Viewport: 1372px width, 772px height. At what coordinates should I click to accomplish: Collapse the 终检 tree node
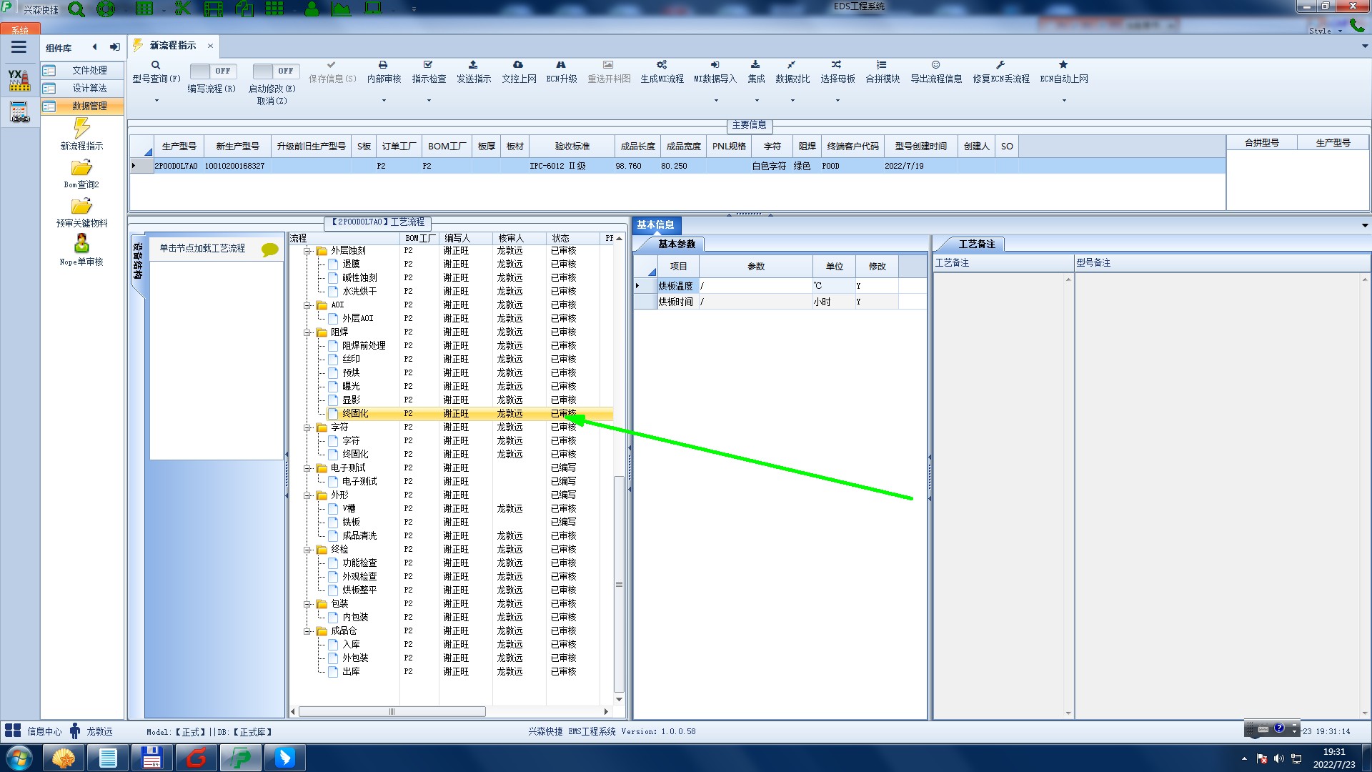(307, 550)
